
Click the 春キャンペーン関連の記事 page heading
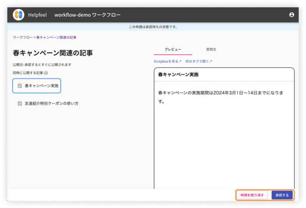click(x=53, y=53)
